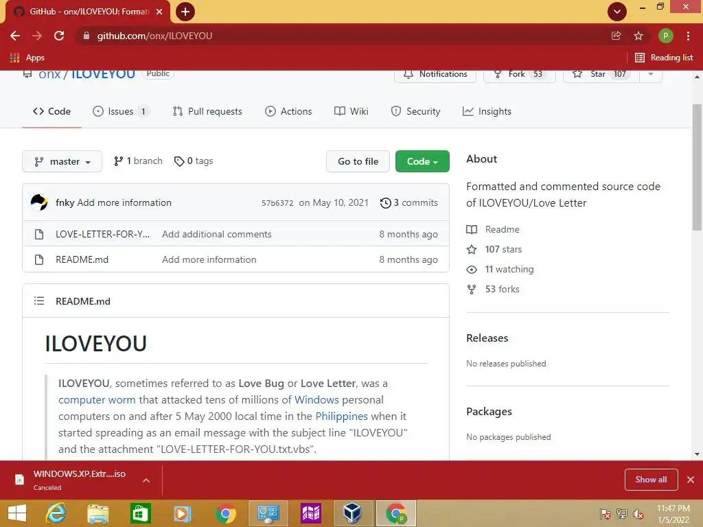Open the Apps bookmarks shortcut

point(27,58)
